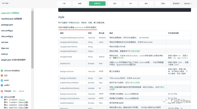Open the GitHub link in top navigation
Image resolution: width=197 pixels, height=109 pixels.
(x=187, y=3)
